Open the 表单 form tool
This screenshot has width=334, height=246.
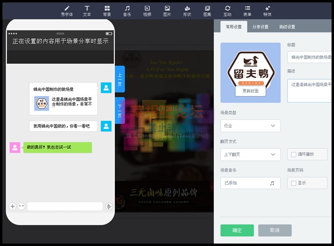[x=247, y=11]
